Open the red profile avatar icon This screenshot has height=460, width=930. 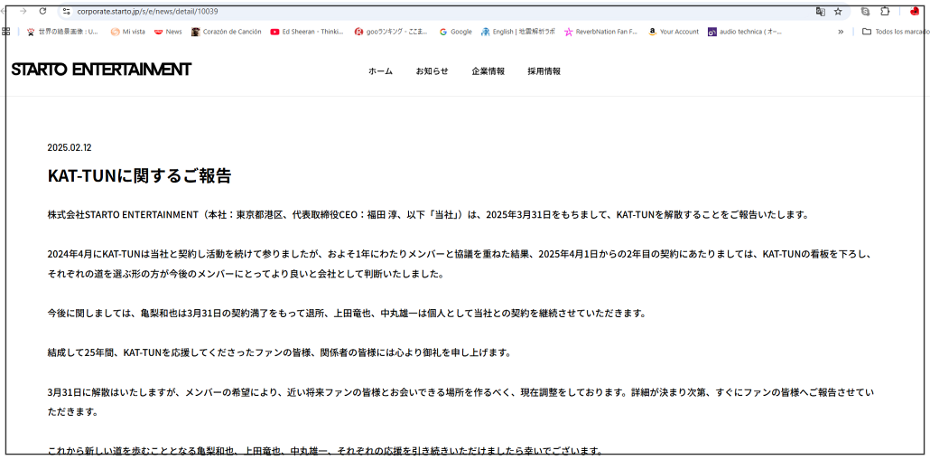915,11
